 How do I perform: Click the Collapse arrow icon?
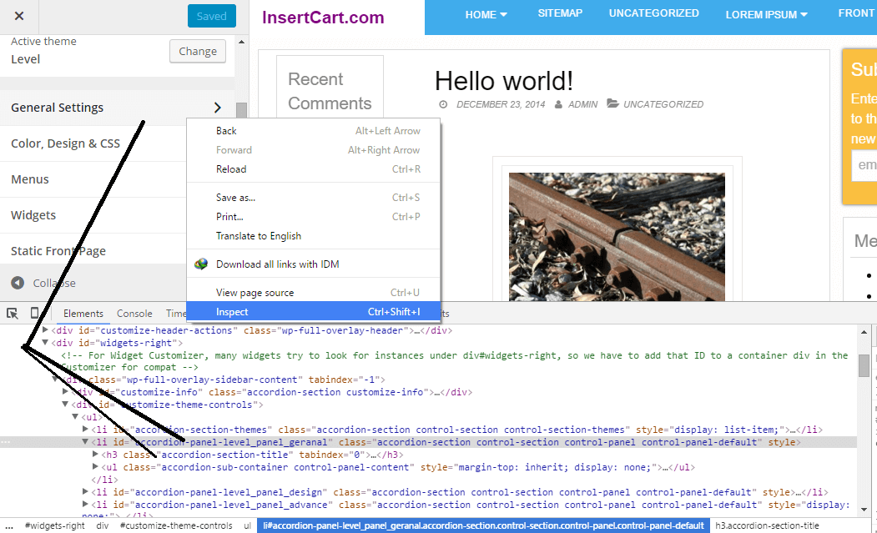click(x=18, y=283)
